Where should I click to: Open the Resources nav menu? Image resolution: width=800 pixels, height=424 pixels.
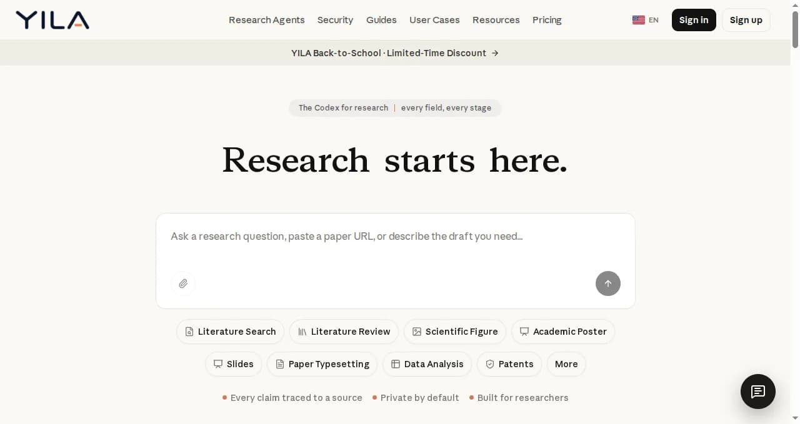pyautogui.click(x=496, y=20)
